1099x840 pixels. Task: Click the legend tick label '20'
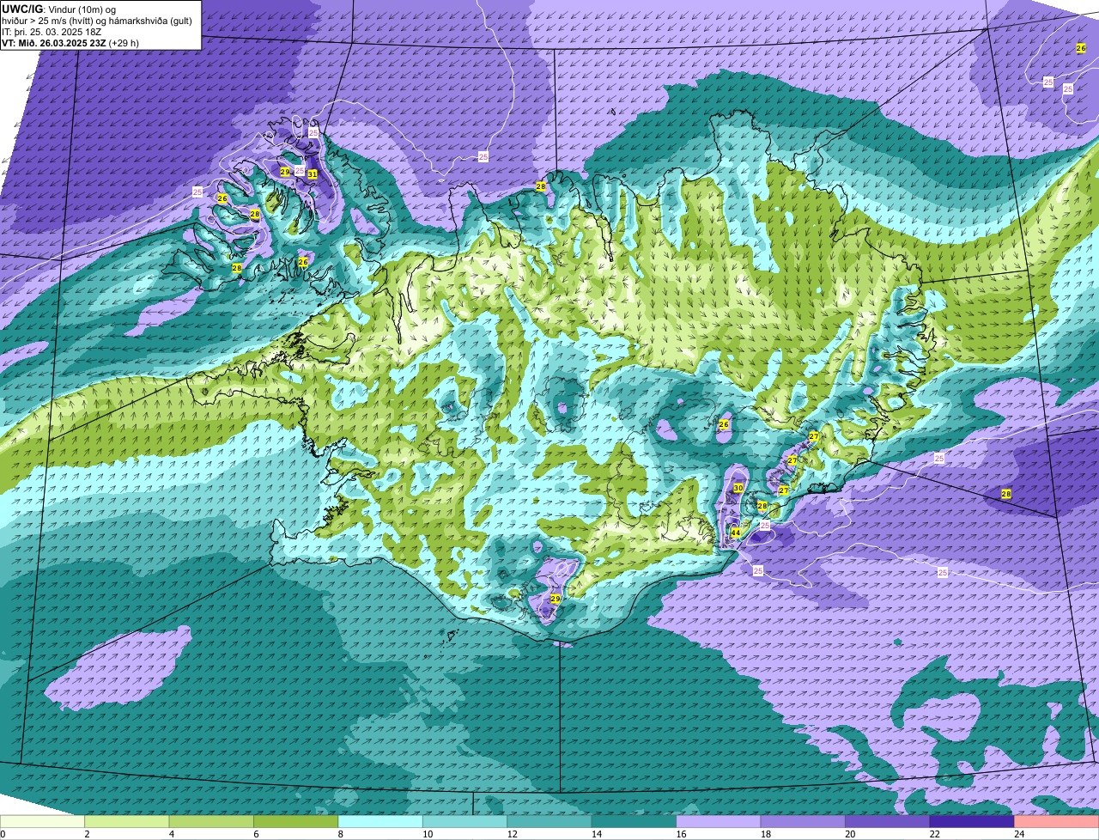click(850, 833)
